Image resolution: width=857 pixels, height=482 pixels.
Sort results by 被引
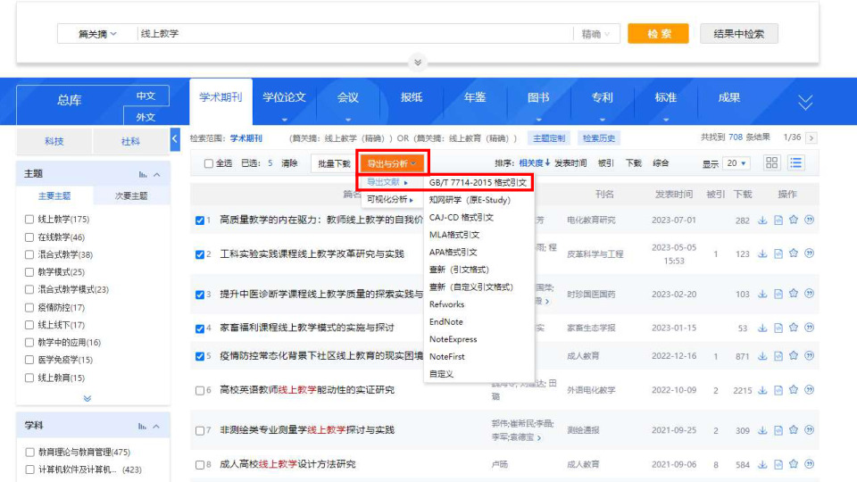click(x=605, y=162)
